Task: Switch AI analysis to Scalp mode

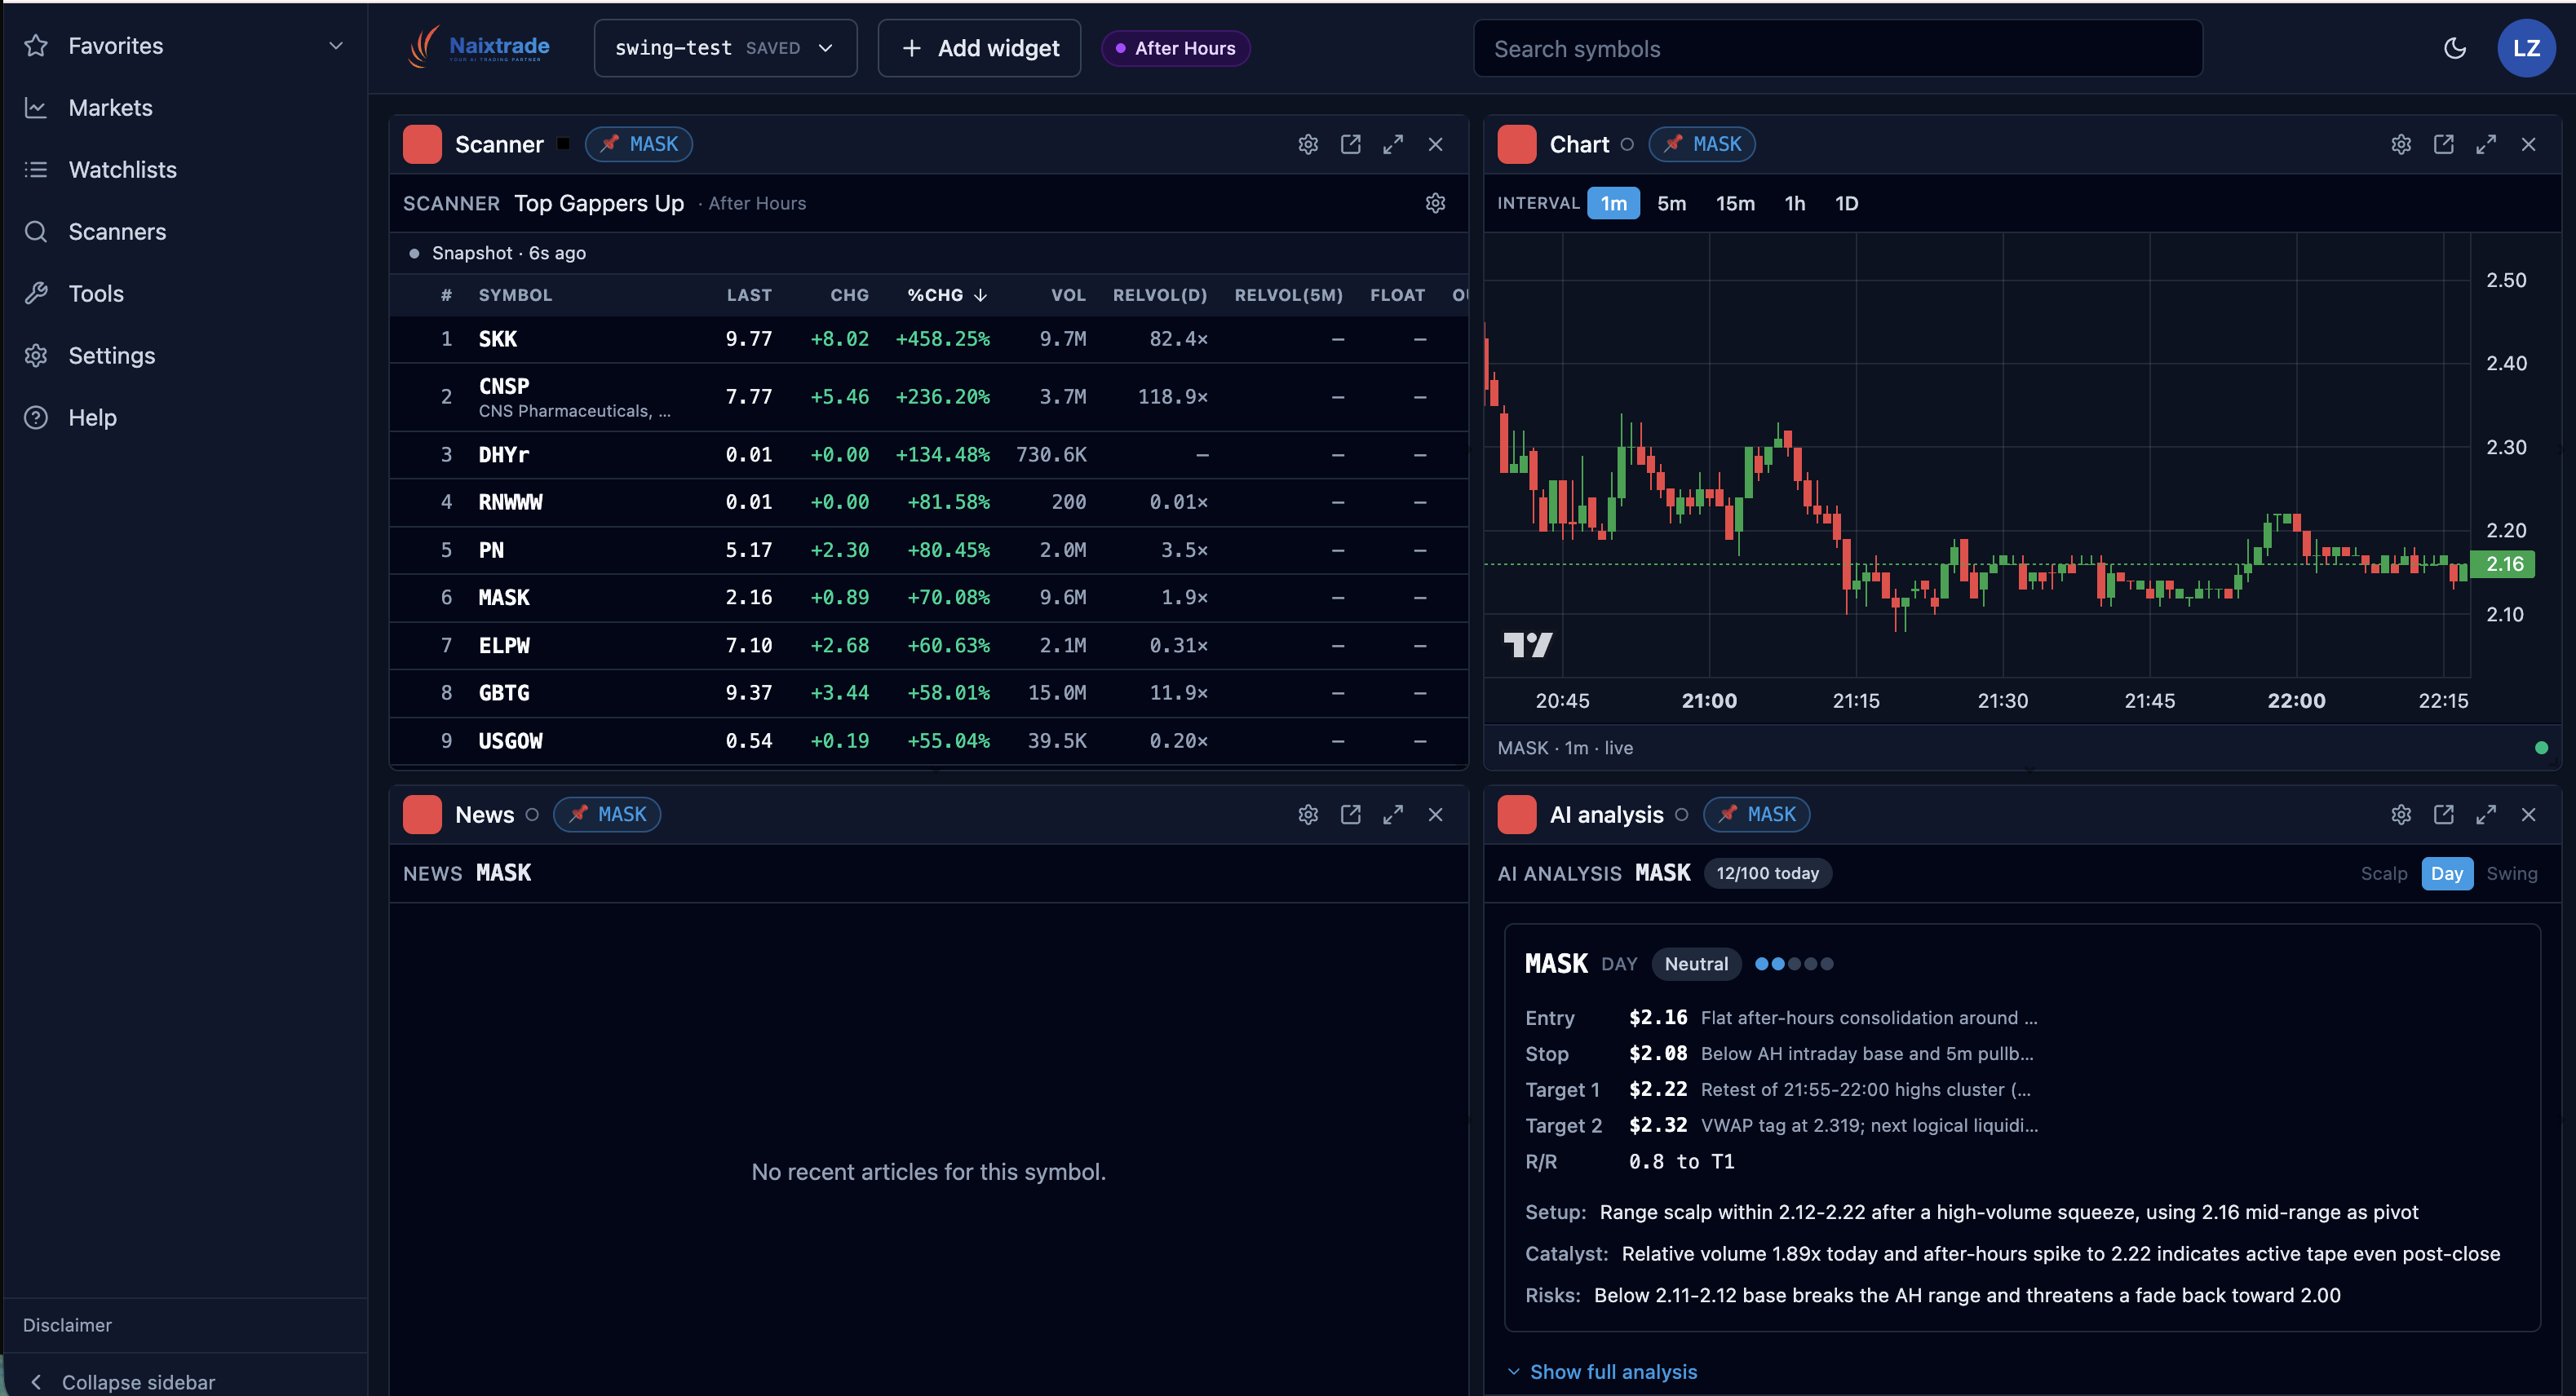Action: [2383, 873]
